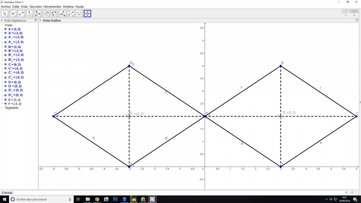Open the Archivo menu

point(6,6)
